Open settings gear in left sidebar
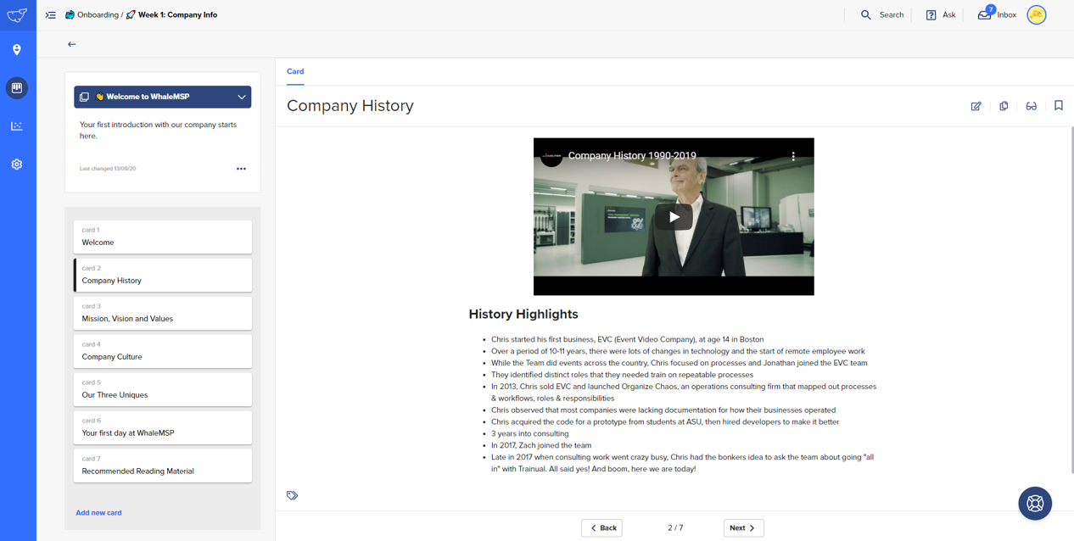Screen dimensions: 1074x541 (17, 165)
